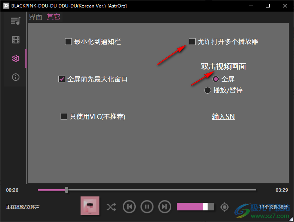Enable 允许打开多个播放器 checkbox

point(192,42)
